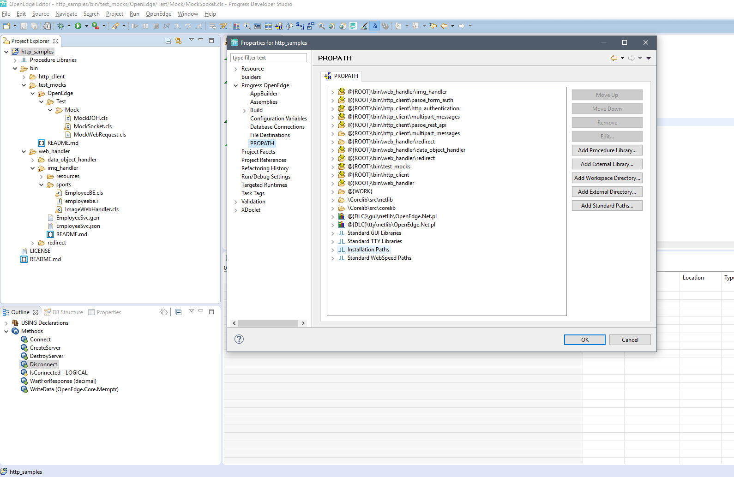
Task: Click OK in the Properties dialog
Action: (x=585, y=340)
